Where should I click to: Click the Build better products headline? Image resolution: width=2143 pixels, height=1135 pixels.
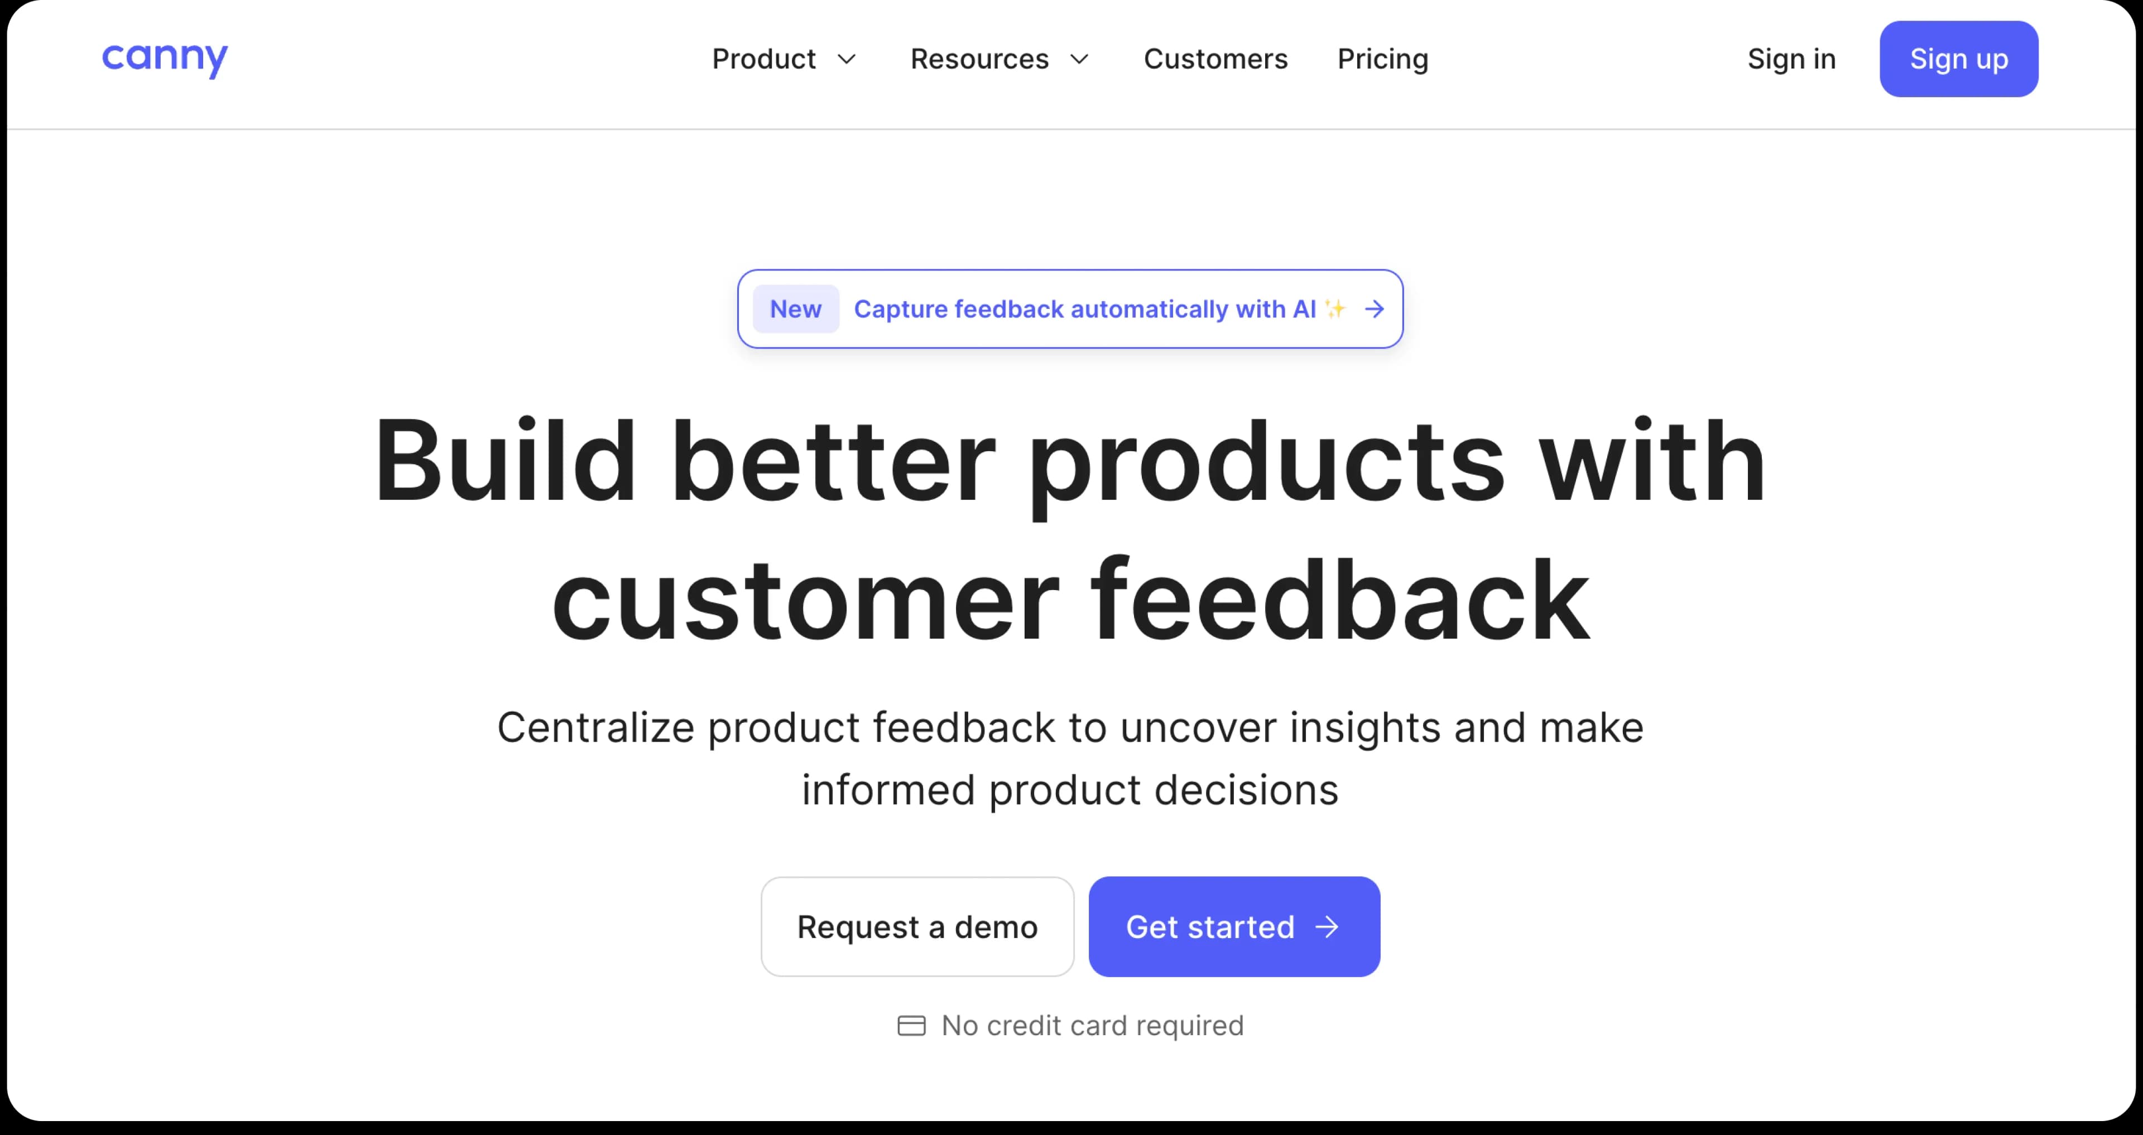[1070, 530]
